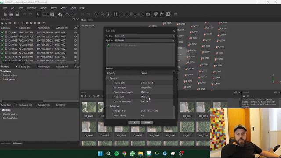
Task: Show point cloud using four-dots icon
Action: 115,14
